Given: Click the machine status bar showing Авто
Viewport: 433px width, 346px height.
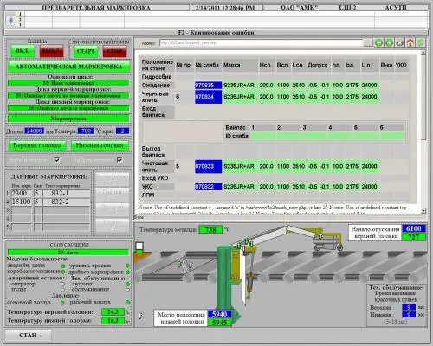Looking at the screenshot, I should [68, 253].
